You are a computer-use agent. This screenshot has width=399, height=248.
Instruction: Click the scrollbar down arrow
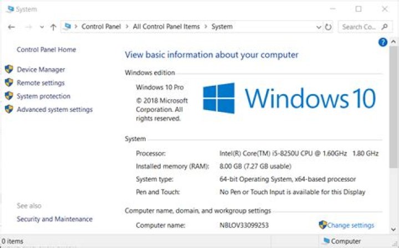[x=393, y=229]
